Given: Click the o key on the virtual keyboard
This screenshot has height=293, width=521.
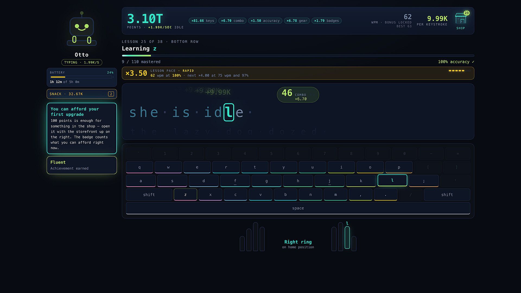Looking at the screenshot, I should (x=370, y=167).
